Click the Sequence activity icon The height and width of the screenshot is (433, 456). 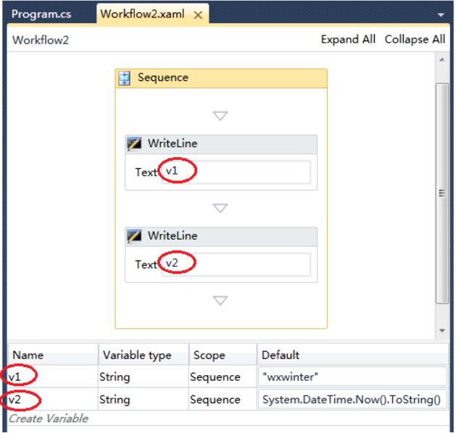coord(125,78)
